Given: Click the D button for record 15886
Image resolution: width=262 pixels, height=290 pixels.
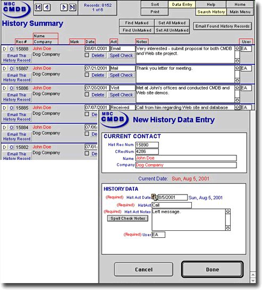Looking at the screenshot, I should [x=4, y=88].
